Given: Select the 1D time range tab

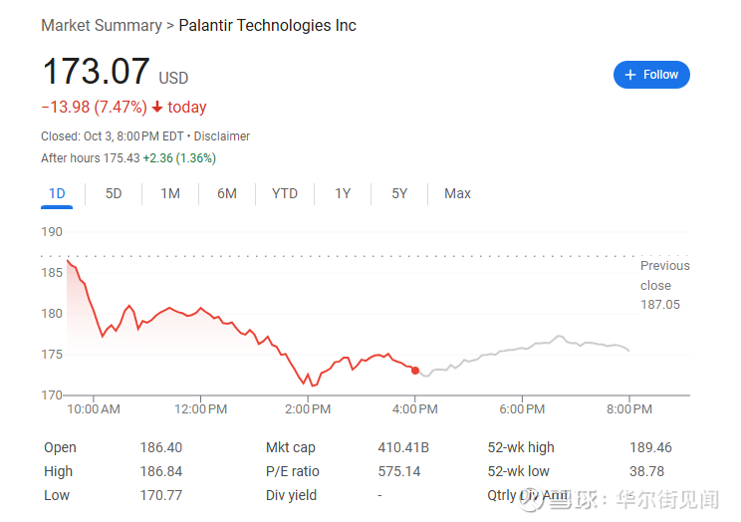Looking at the screenshot, I should point(57,193).
